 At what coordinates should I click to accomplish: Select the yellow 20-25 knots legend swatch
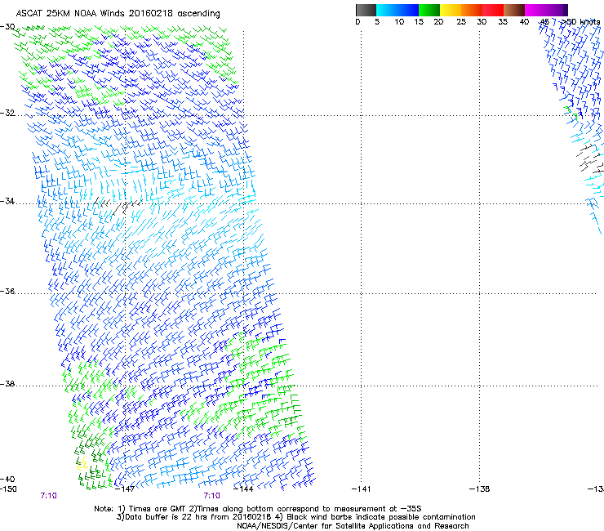pyautogui.click(x=451, y=10)
